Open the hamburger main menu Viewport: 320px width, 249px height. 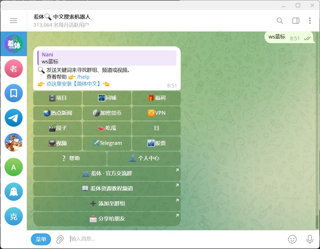[13, 21]
